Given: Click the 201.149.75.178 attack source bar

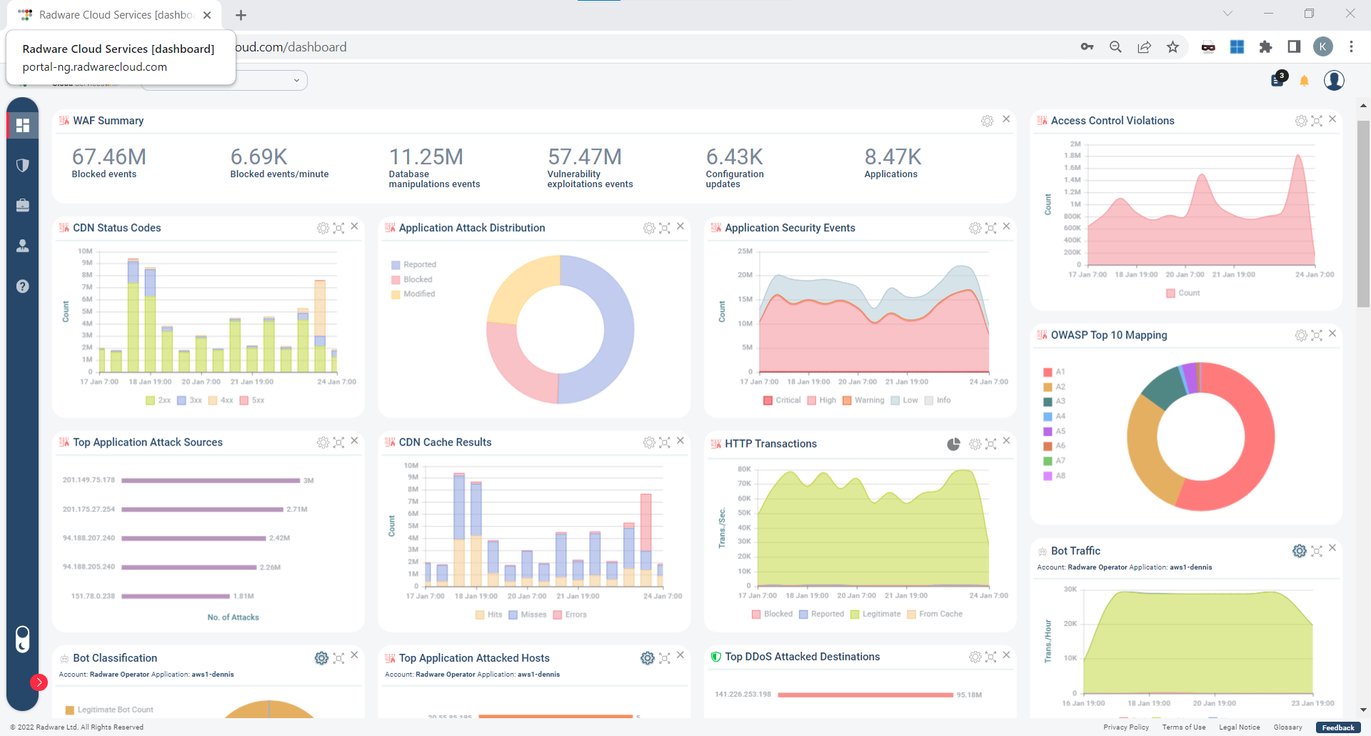Looking at the screenshot, I should pyautogui.click(x=211, y=480).
